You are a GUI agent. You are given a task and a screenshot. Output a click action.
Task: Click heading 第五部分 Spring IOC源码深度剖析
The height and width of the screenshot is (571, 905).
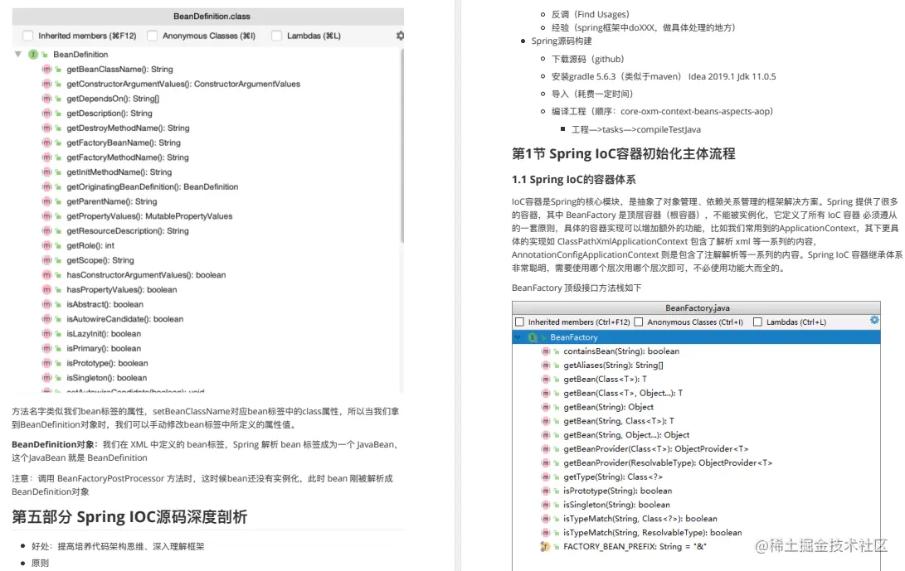(129, 517)
